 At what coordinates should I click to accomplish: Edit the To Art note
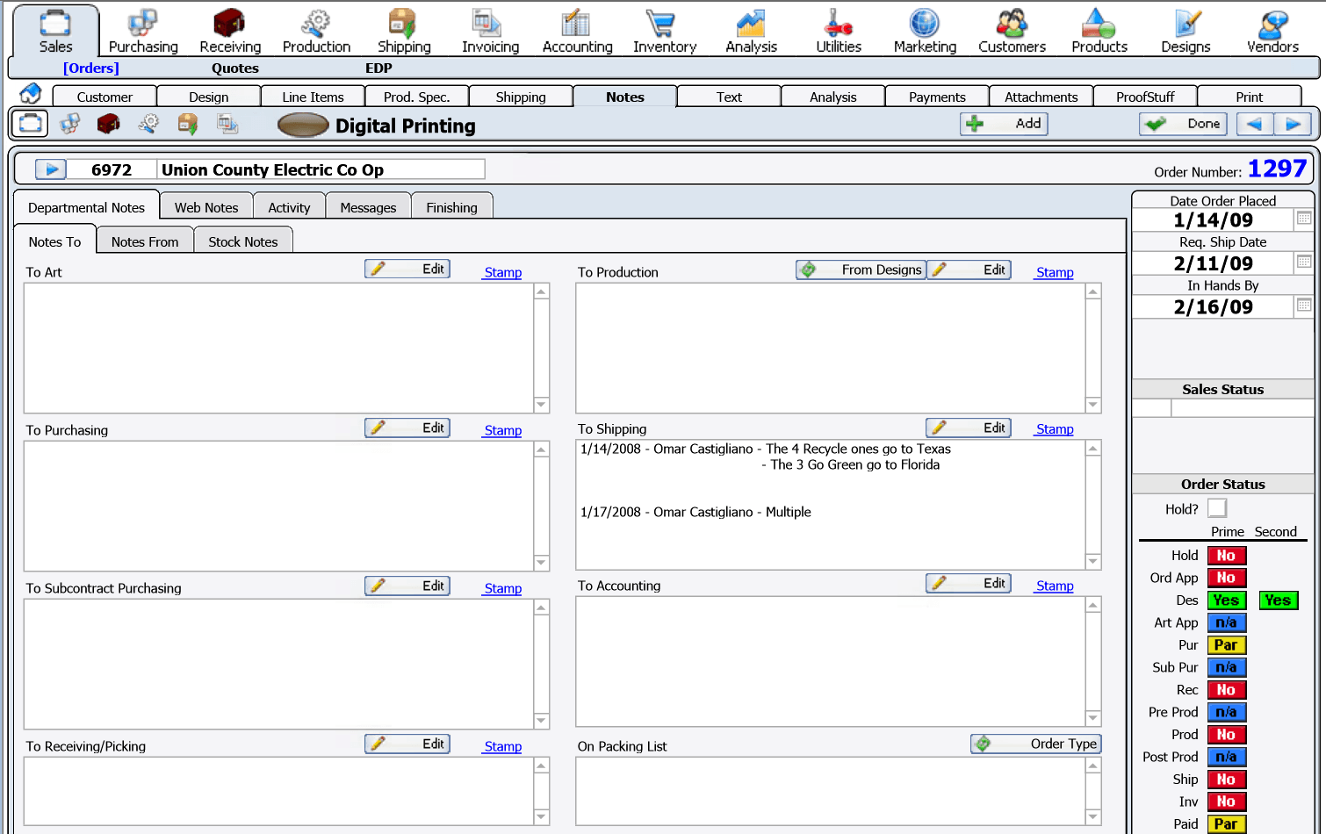click(x=407, y=269)
